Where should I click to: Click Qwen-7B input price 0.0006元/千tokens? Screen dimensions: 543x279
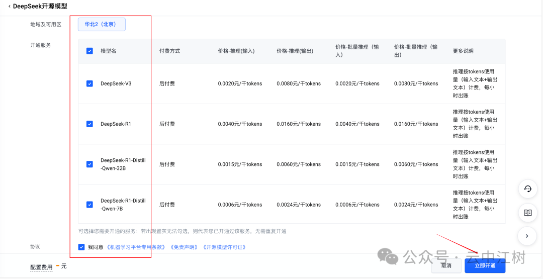[240, 205]
